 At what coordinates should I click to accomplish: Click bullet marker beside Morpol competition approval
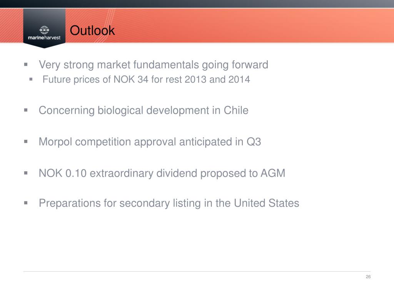26,141
